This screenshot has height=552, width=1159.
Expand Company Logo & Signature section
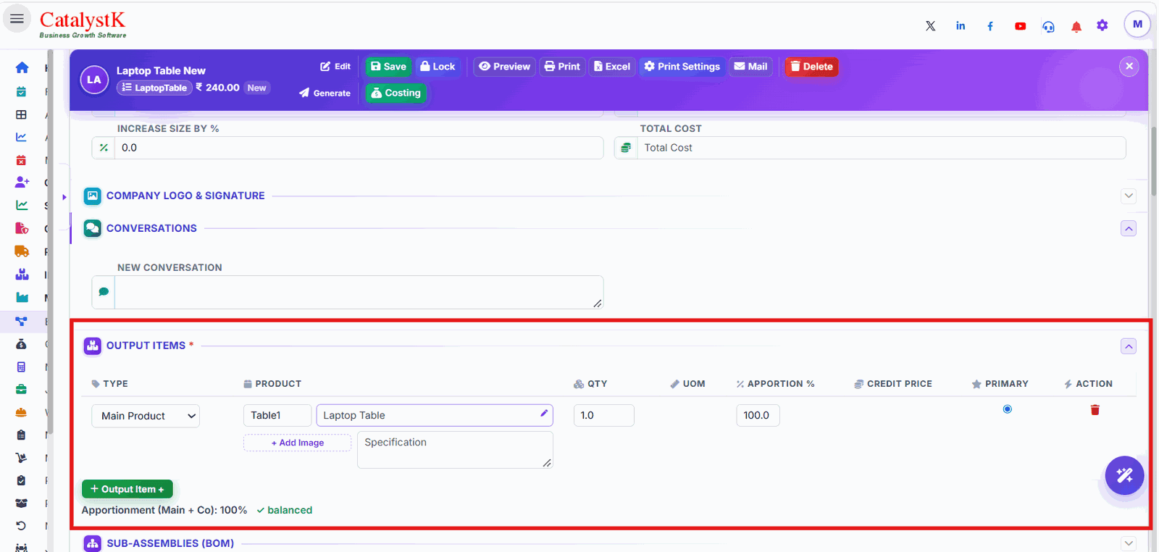(1129, 196)
